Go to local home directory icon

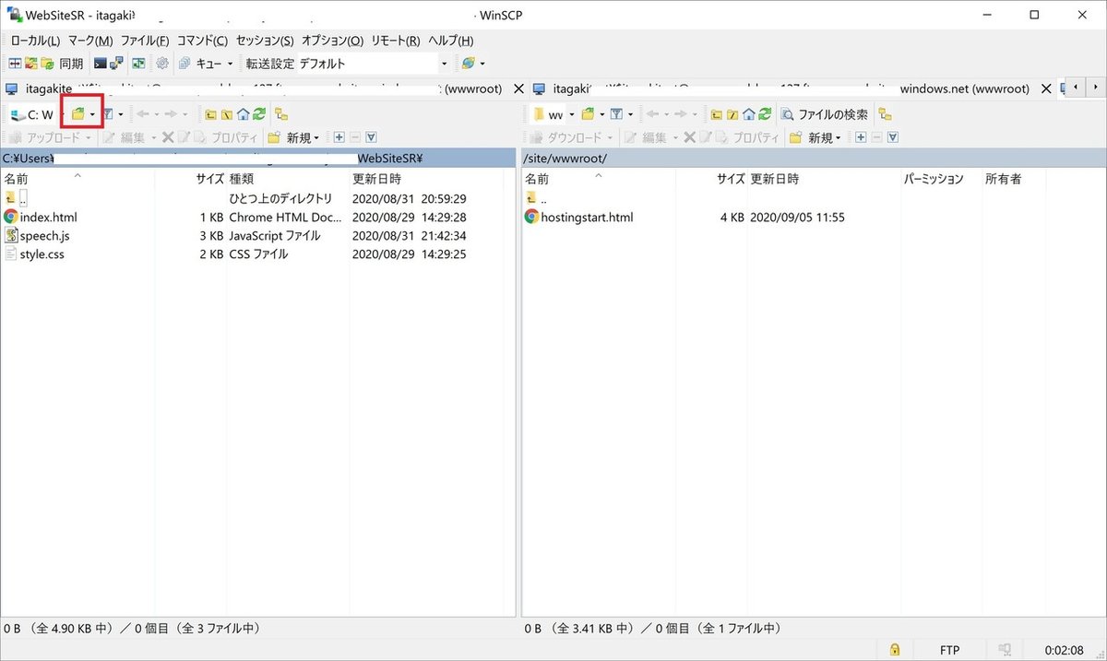coord(244,114)
